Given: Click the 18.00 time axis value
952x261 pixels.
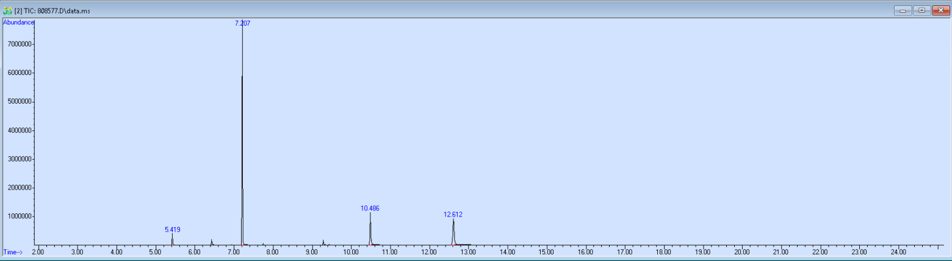Looking at the screenshot, I should pyautogui.click(x=663, y=252).
